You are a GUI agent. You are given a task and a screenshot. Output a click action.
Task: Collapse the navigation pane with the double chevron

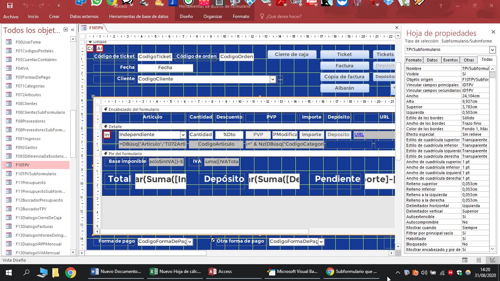tap(72, 30)
